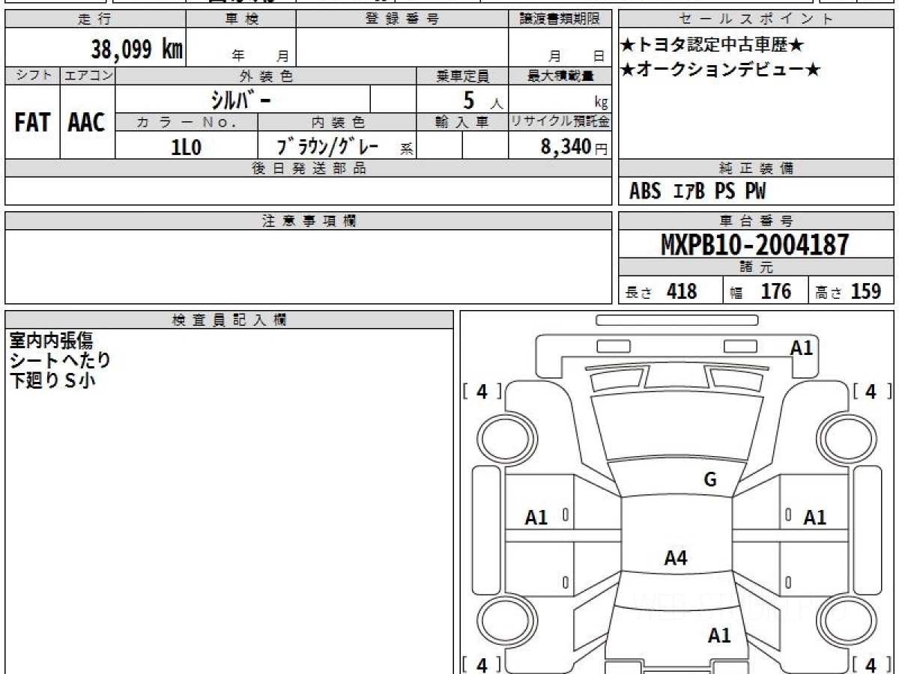Click the 諸元 header
Viewport: 899px width, 674px height.
[x=756, y=267]
